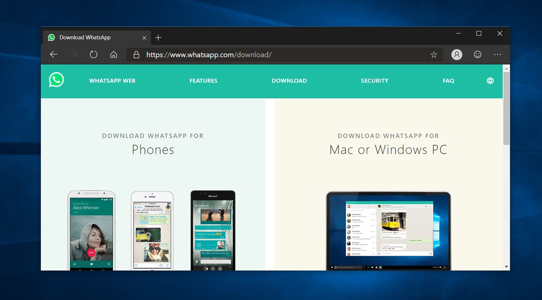This screenshot has height=300, width=542.
Task: Select the Download WhatsApp browser tab
Action: [97, 38]
